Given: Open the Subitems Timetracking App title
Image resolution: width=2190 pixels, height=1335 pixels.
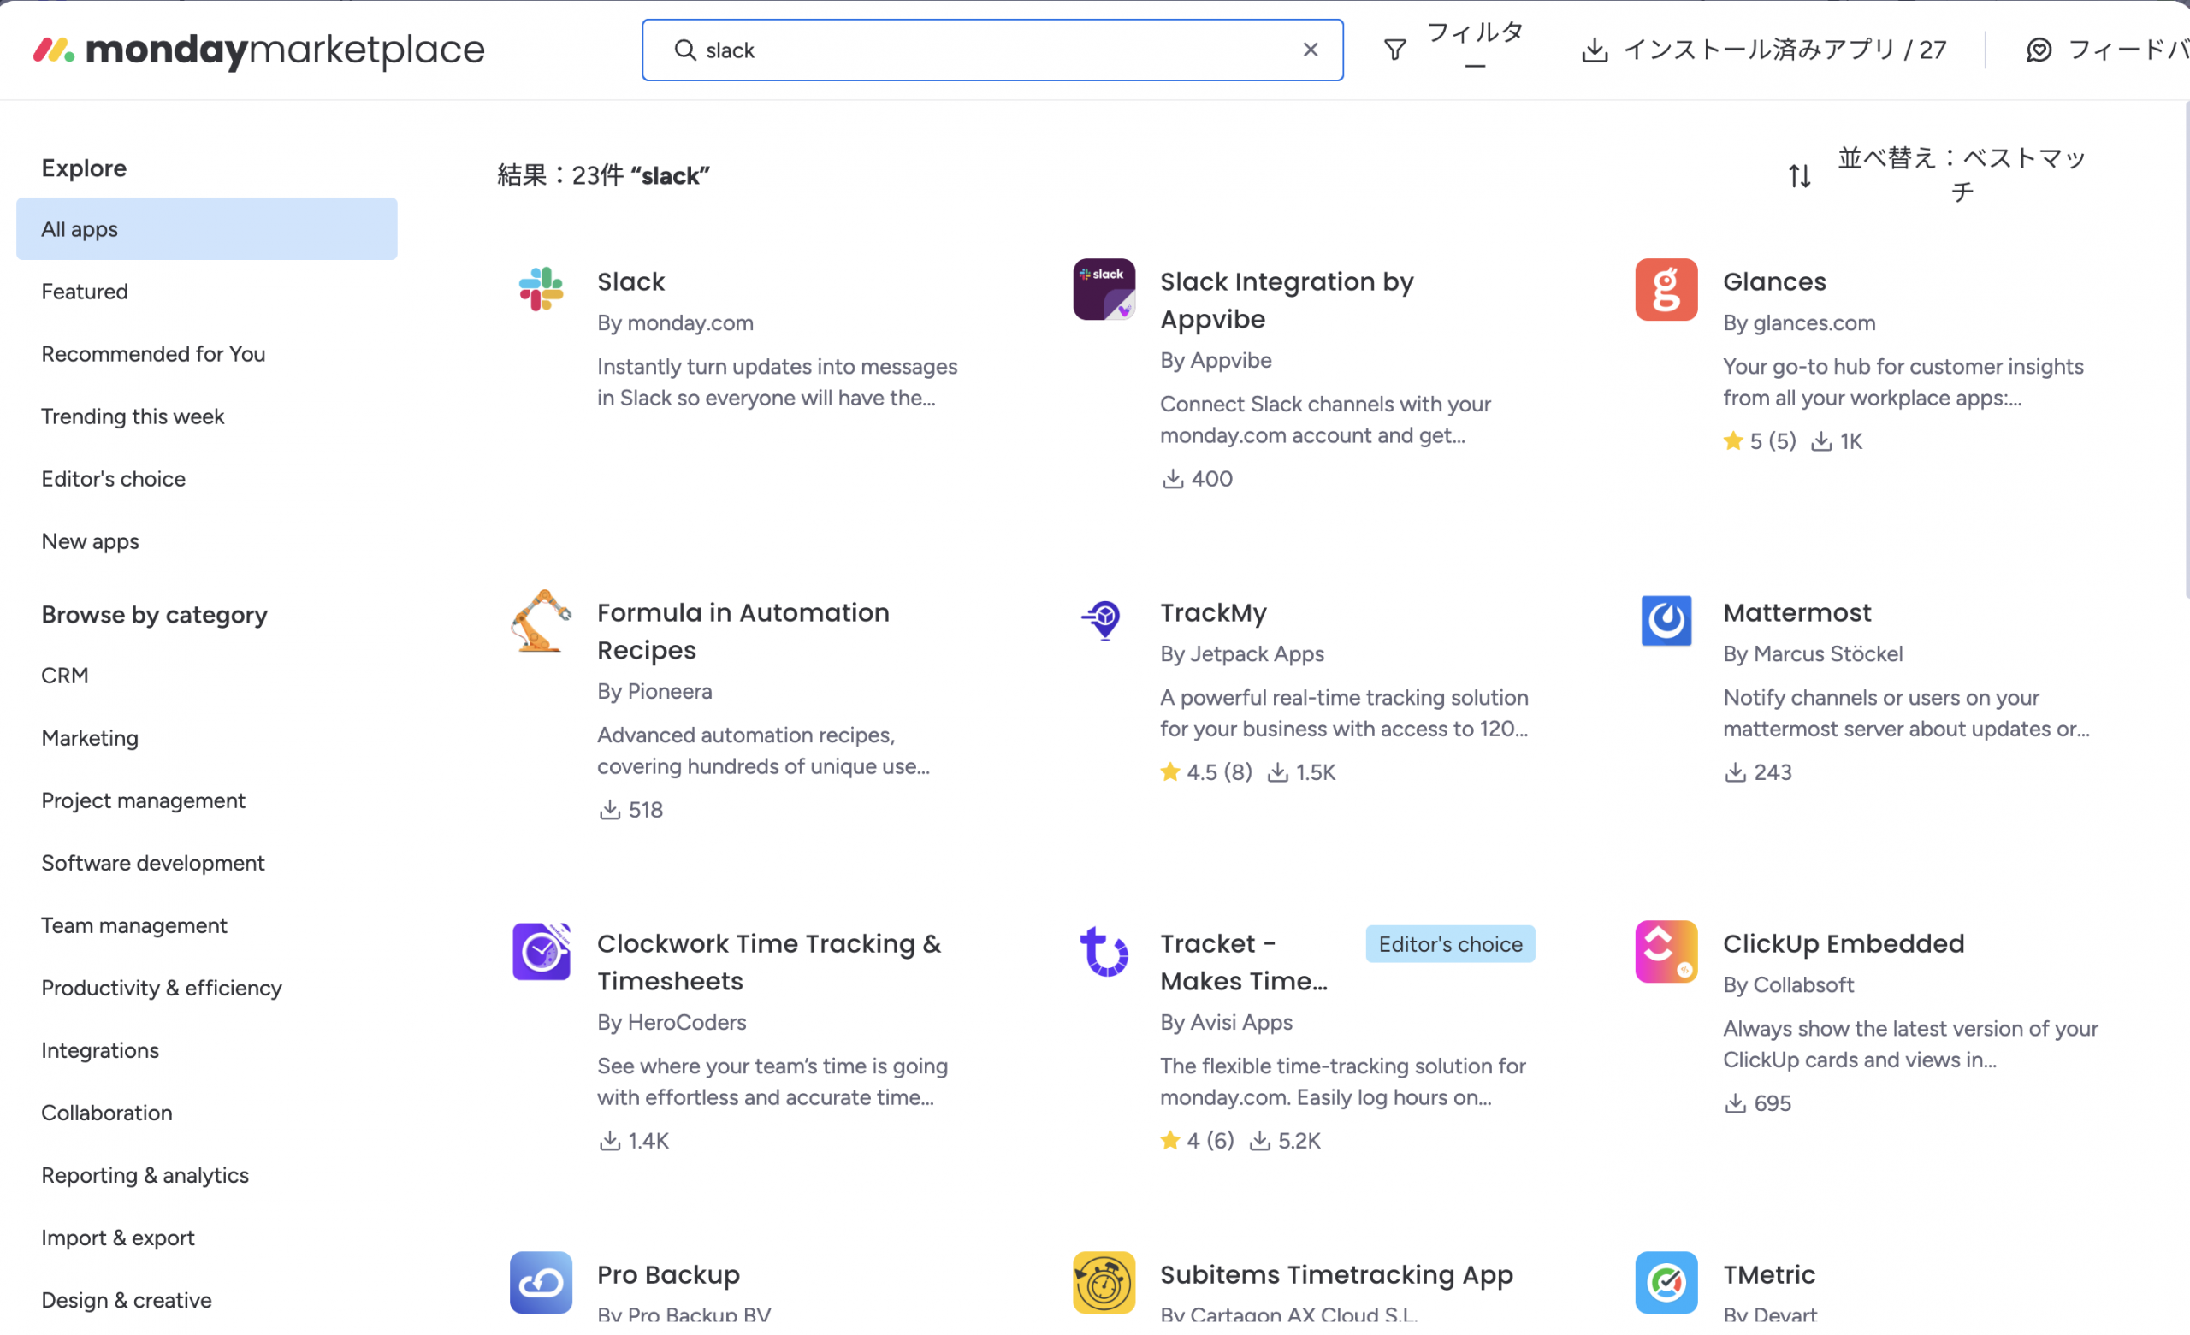Looking at the screenshot, I should pos(1337,1274).
